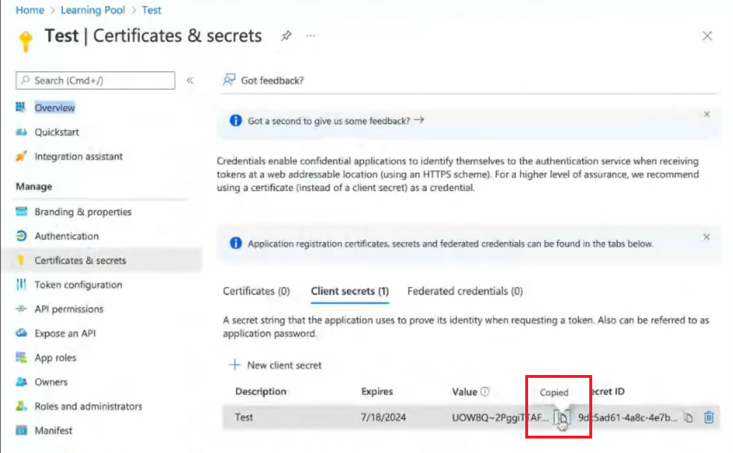The width and height of the screenshot is (733, 453).
Task: Switch to the Certificates tab
Action: (x=256, y=291)
